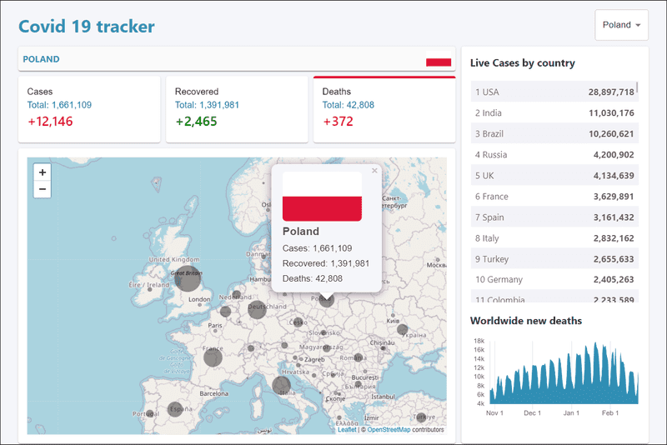Click the case circle over Deutschland
The width and height of the screenshot is (667, 445).
(256, 310)
